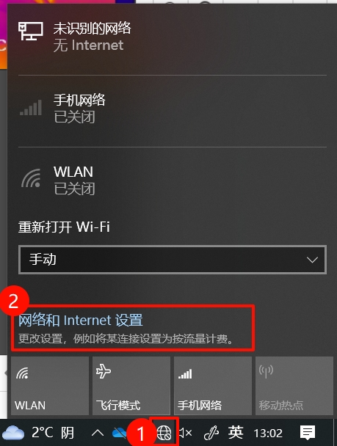
Task: Click the pen input tray icon
Action: pos(211,434)
